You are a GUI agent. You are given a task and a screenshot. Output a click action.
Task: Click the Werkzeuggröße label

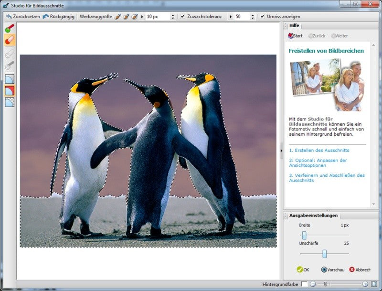[96, 17]
